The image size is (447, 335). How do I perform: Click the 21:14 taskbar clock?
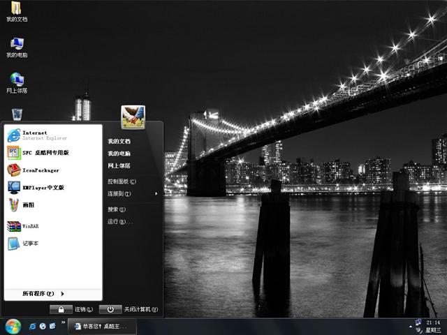[x=433, y=322]
